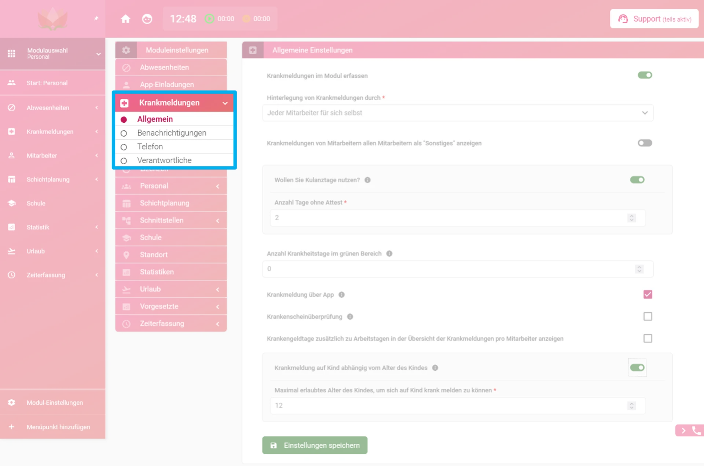This screenshot has width=704, height=466.
Task: Save with Einstellungen speichern button
Action: pos(315,445)
